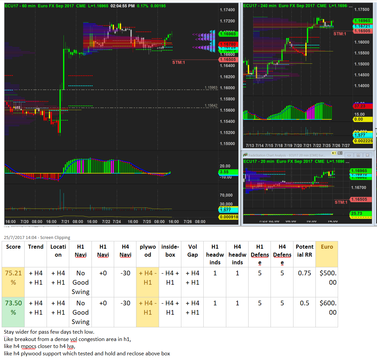
Task: Click the purple arrow volume profile markers
Action: point(204,41)
